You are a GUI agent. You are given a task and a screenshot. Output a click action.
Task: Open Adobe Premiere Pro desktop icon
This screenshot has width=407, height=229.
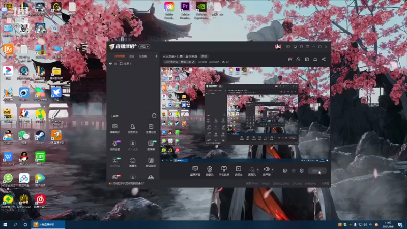pyautogui.click(x=185, y=10)
